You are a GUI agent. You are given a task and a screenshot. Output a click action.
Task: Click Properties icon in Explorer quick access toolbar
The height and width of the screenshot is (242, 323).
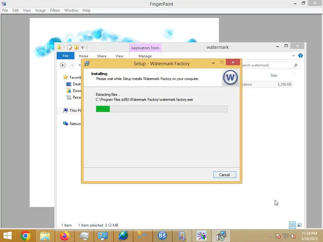coord(70,47)
